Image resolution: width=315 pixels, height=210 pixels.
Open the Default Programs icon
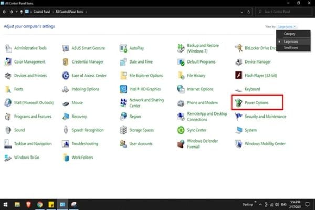[x=181, y=62]
